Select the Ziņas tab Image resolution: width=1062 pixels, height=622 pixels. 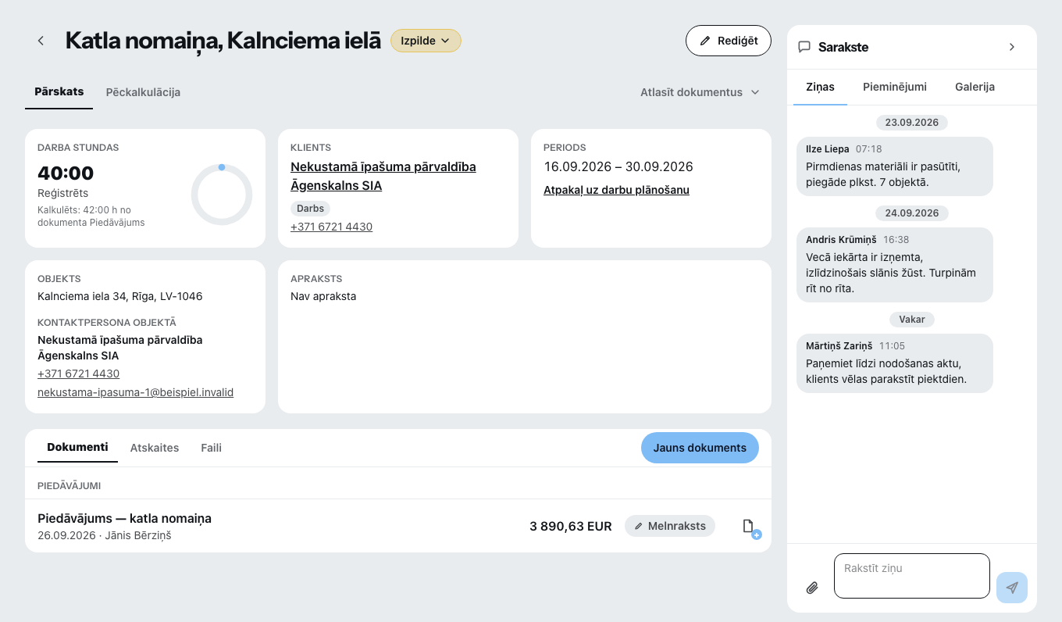tap(820, 87)
